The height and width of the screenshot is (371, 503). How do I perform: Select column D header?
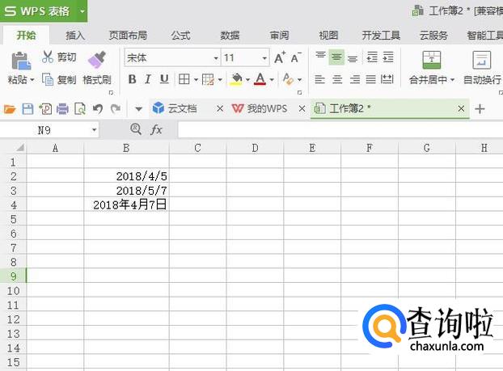click(255, 148)
